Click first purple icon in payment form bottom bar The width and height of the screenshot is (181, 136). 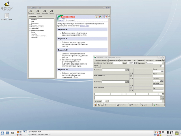[x=95, y=105]
